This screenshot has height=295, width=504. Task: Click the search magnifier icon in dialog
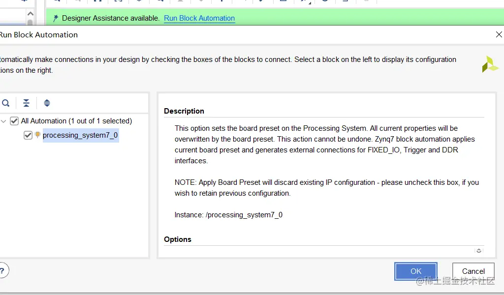(x=5, y=103)
